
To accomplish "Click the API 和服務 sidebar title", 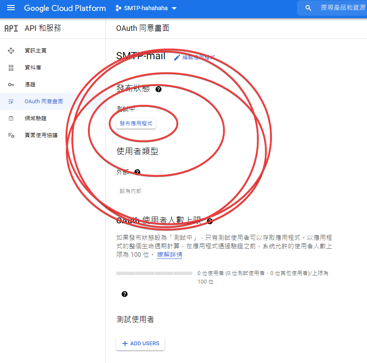I will 43,28.
